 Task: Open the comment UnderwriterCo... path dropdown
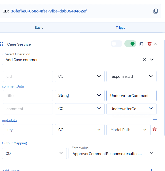pos(131,109)
